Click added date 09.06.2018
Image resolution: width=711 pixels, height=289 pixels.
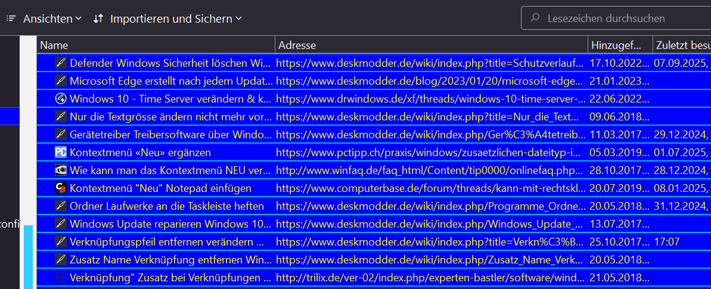coord(619,117)
